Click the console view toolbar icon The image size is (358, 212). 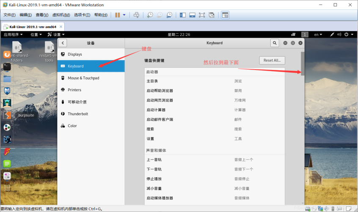point(225,15)
